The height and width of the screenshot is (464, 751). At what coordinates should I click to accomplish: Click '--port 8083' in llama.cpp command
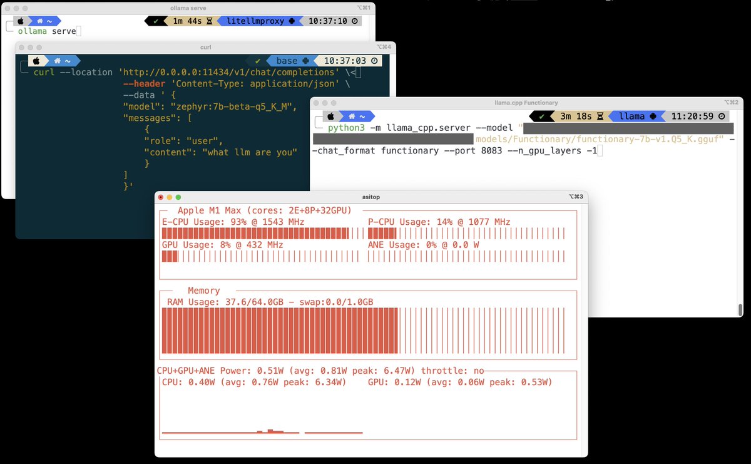[x=473, y=151]
